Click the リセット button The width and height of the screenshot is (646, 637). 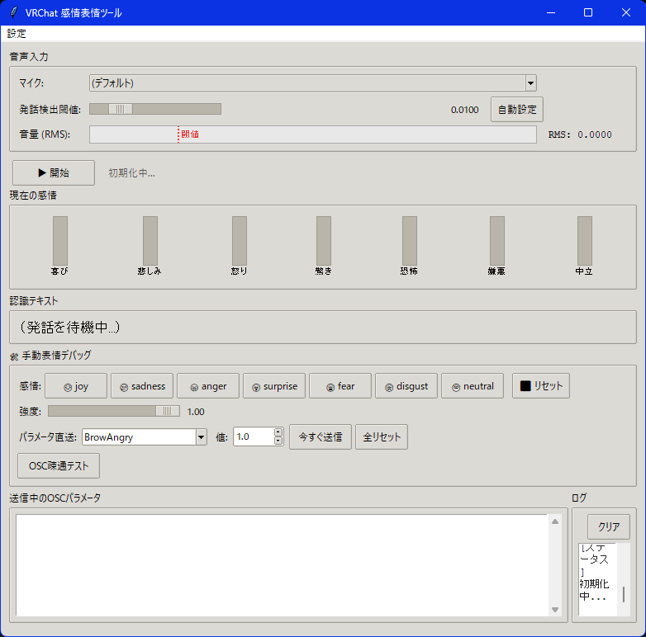541,386
